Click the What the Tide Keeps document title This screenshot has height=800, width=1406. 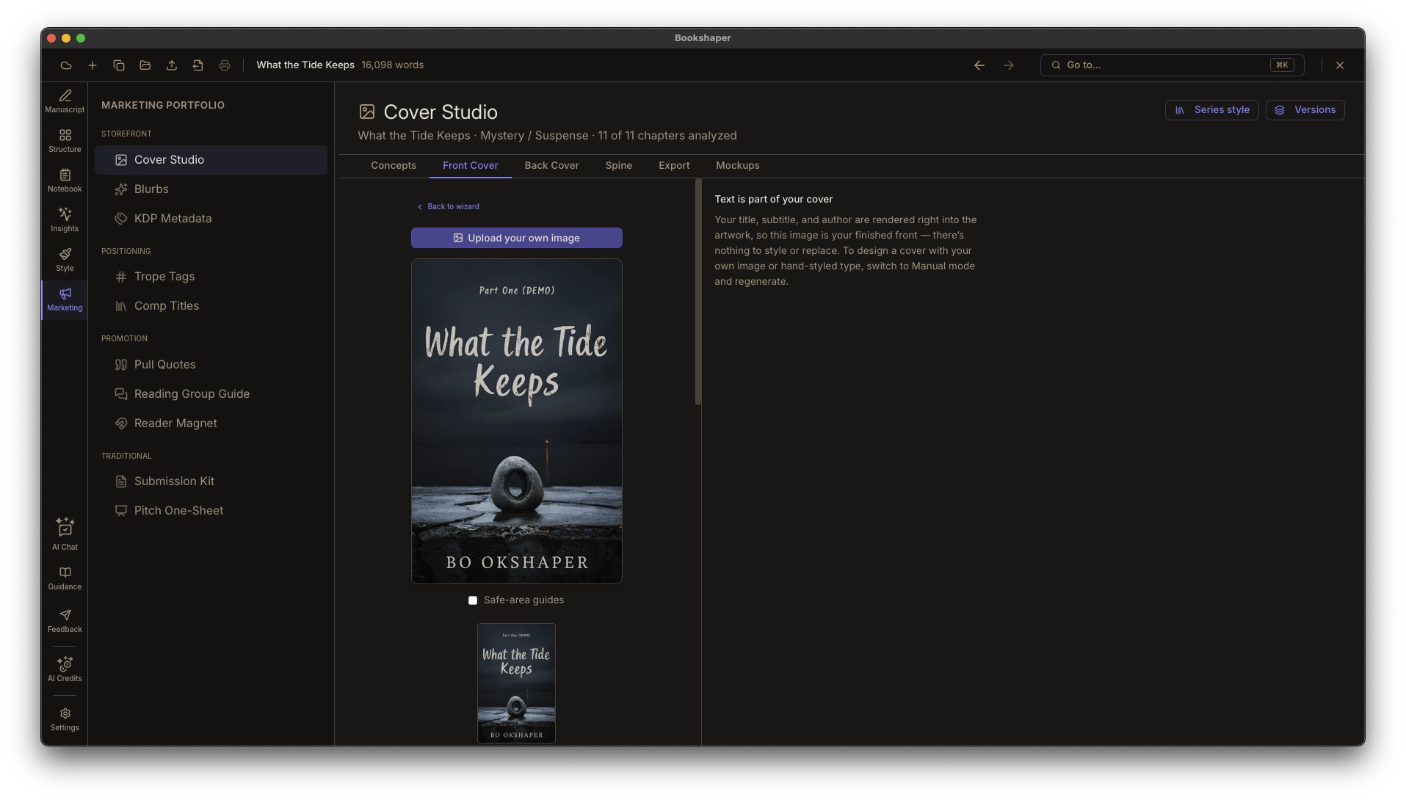tap(305, 65)
